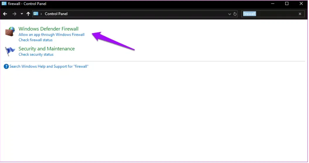309x163 pixels.
Task: Select the Control Panel breadcrumb in the address bar
Action: point(56,14)
